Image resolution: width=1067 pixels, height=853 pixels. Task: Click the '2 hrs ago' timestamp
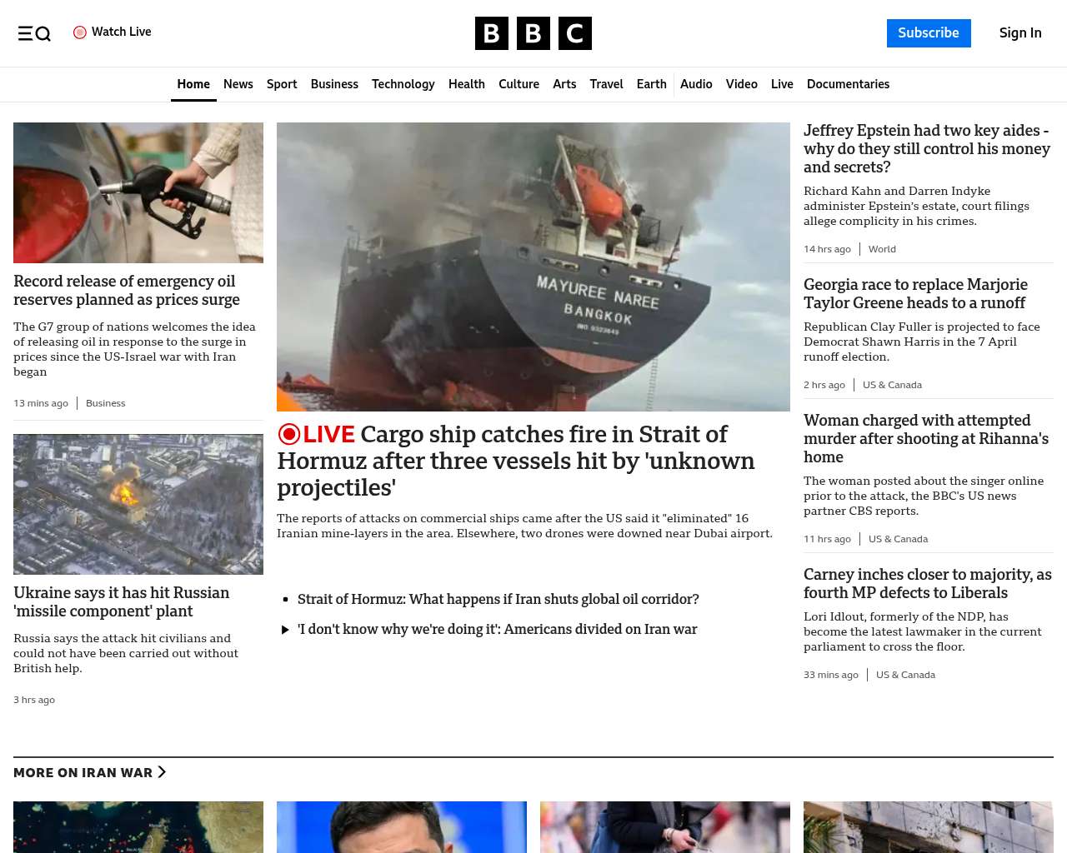point(824,385)
